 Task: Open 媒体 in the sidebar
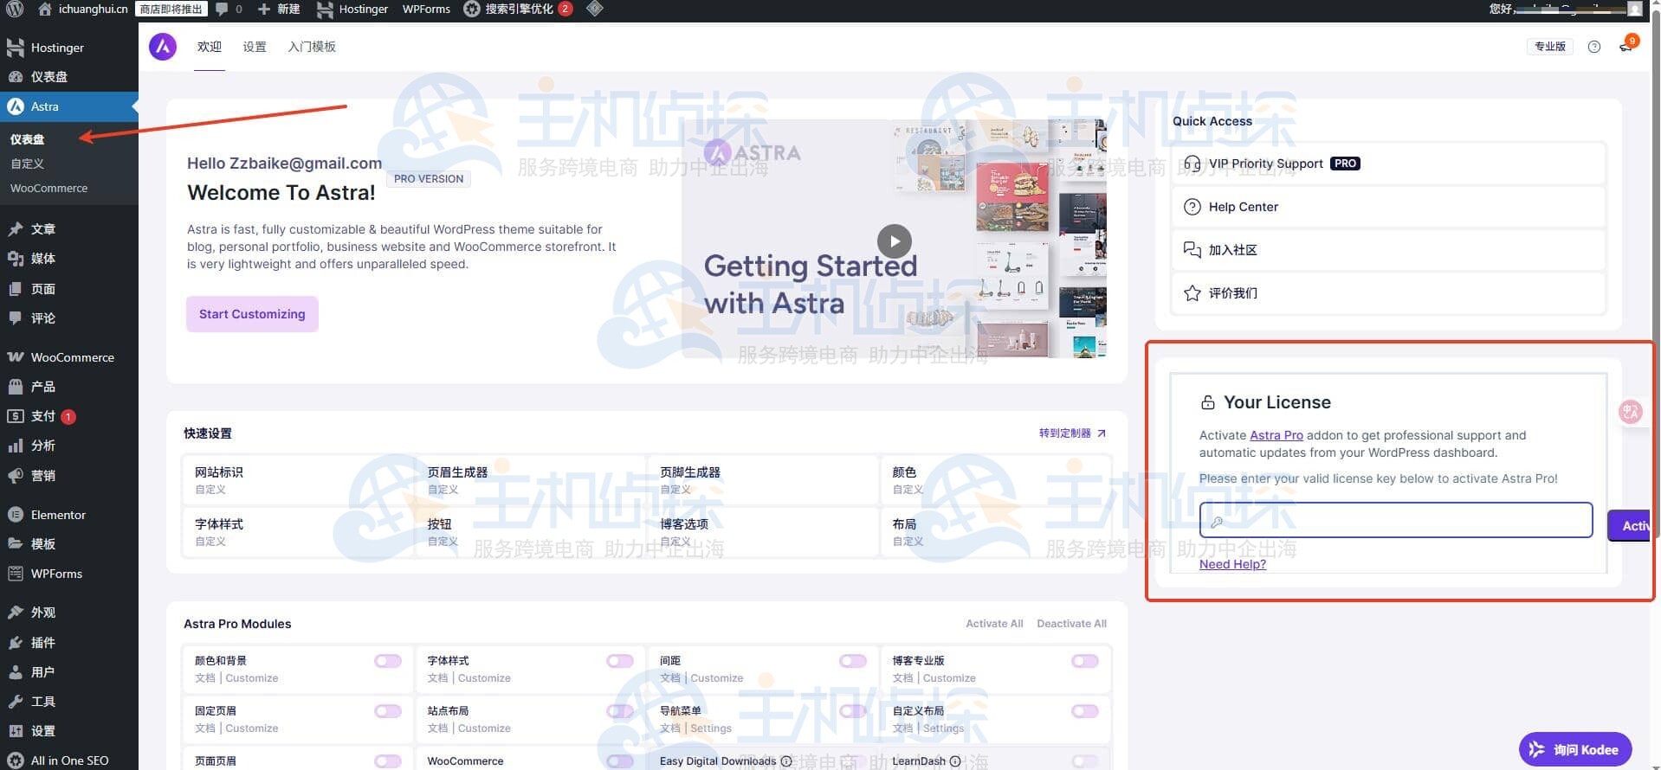click(69, 259)
